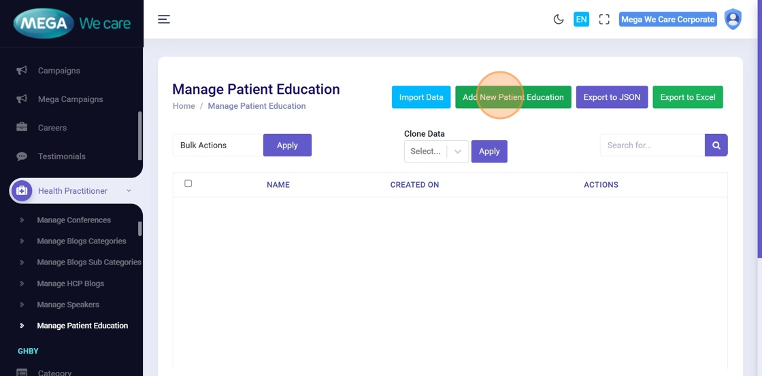Open Manage Conferences in sidebar

coord(73,220)
